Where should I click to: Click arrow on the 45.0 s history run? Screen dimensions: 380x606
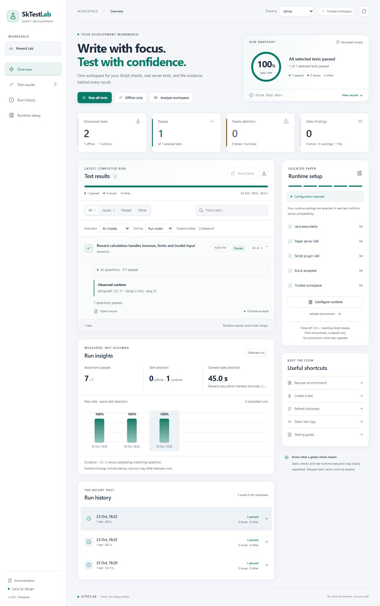266,519
